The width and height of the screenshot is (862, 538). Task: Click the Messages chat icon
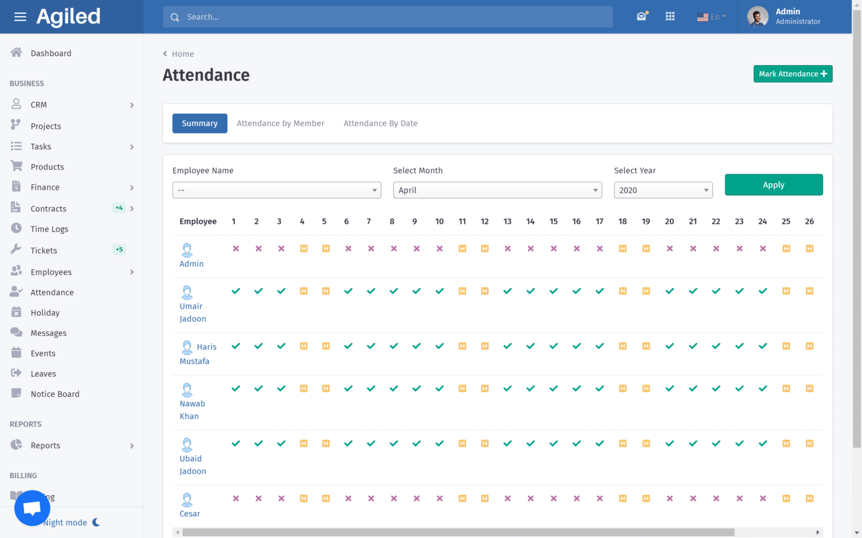pyautogui.click(x=16, y=332)
